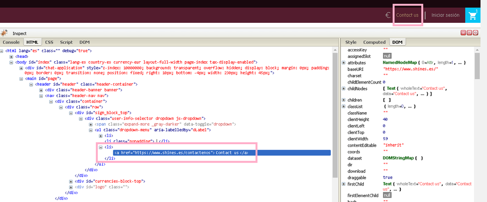Viewport: 487px width, 202px height.
Task: Collapse the li containing Contact us anchor
Action: [x=101, y=147]
